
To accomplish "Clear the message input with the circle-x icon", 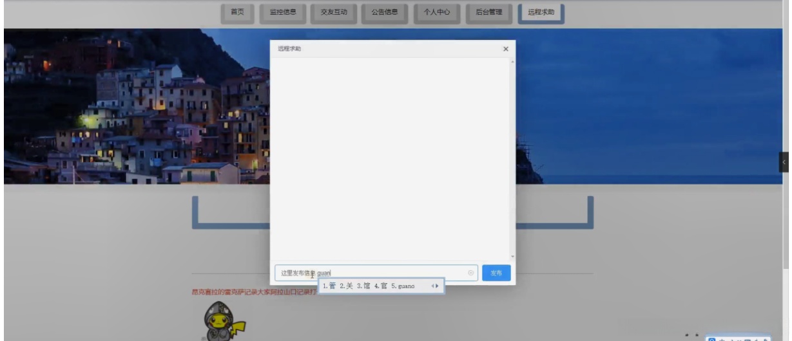I will [x=470, y=273].
